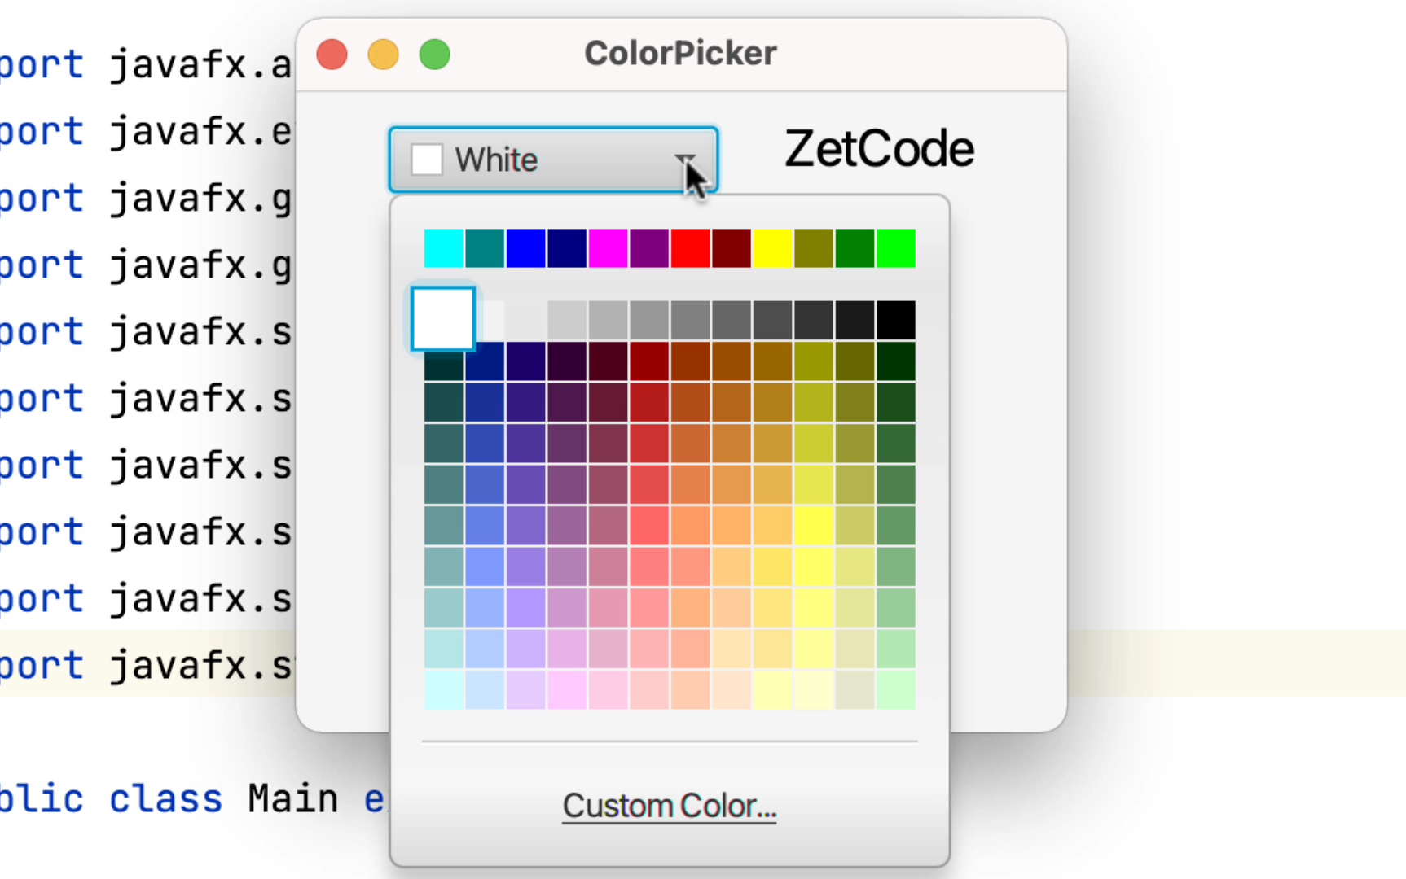Viewport: 1406px width, 879px height.
Task: Select the navy swatch in top row
Action: (x=567, y=248)
